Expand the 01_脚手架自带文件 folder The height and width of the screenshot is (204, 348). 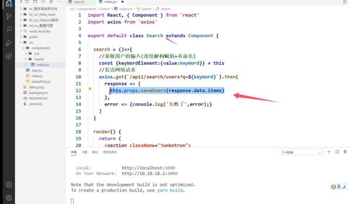coord(41,9)
